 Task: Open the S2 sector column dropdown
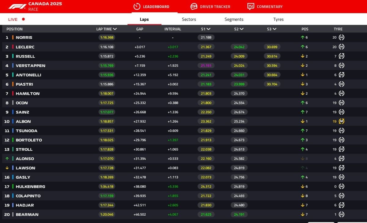241,29
